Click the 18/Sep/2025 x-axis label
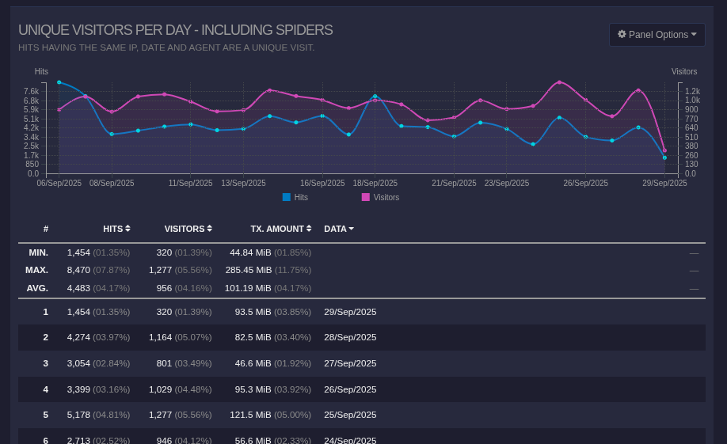This screenshot has width=727, height=444. pyautogui.click(x=375, y=183)
